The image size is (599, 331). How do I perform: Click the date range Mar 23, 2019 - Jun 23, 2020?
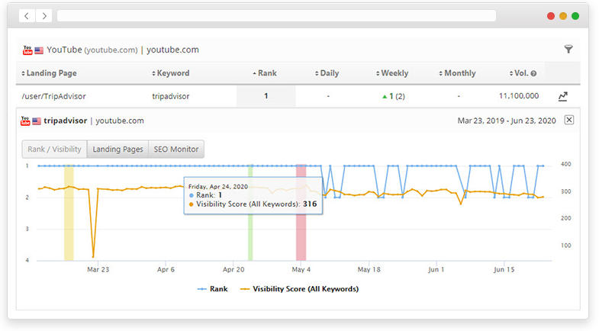(506, 121)
